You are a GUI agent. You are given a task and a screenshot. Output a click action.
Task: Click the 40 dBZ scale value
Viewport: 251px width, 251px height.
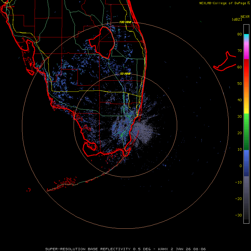(240, 100)
